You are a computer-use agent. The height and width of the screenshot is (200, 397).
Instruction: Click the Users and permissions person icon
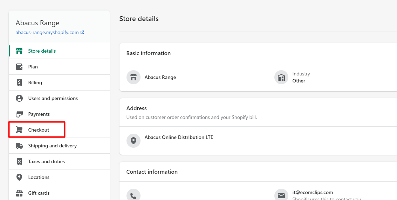19,98
